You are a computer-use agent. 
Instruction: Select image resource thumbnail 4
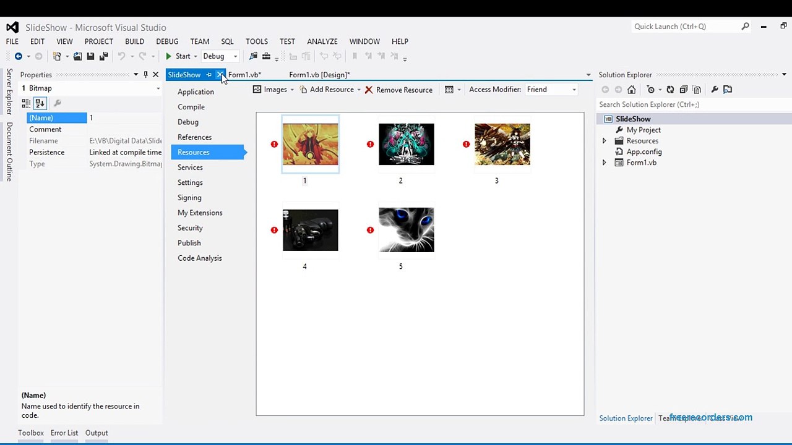coord(311,230)
